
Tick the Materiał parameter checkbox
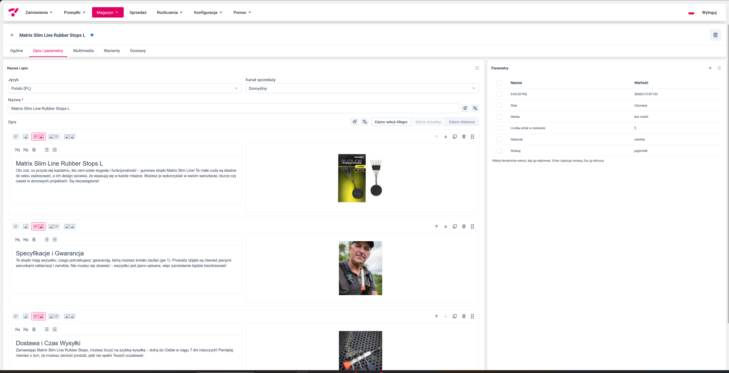(x=499, y=139)
